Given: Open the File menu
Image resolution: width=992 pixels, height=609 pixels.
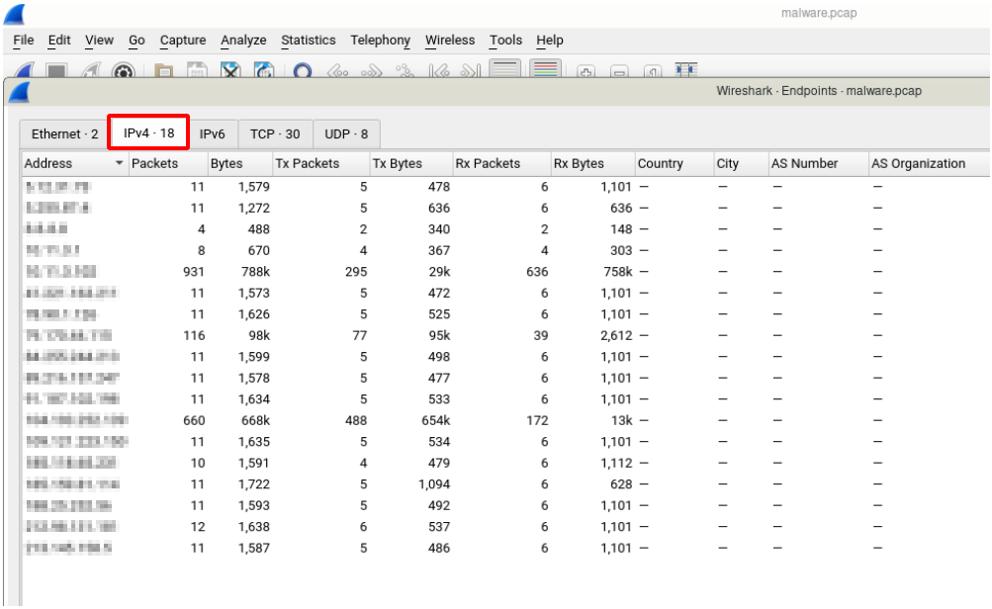Looking at the screenshot, I should click(x=24, y=40).
